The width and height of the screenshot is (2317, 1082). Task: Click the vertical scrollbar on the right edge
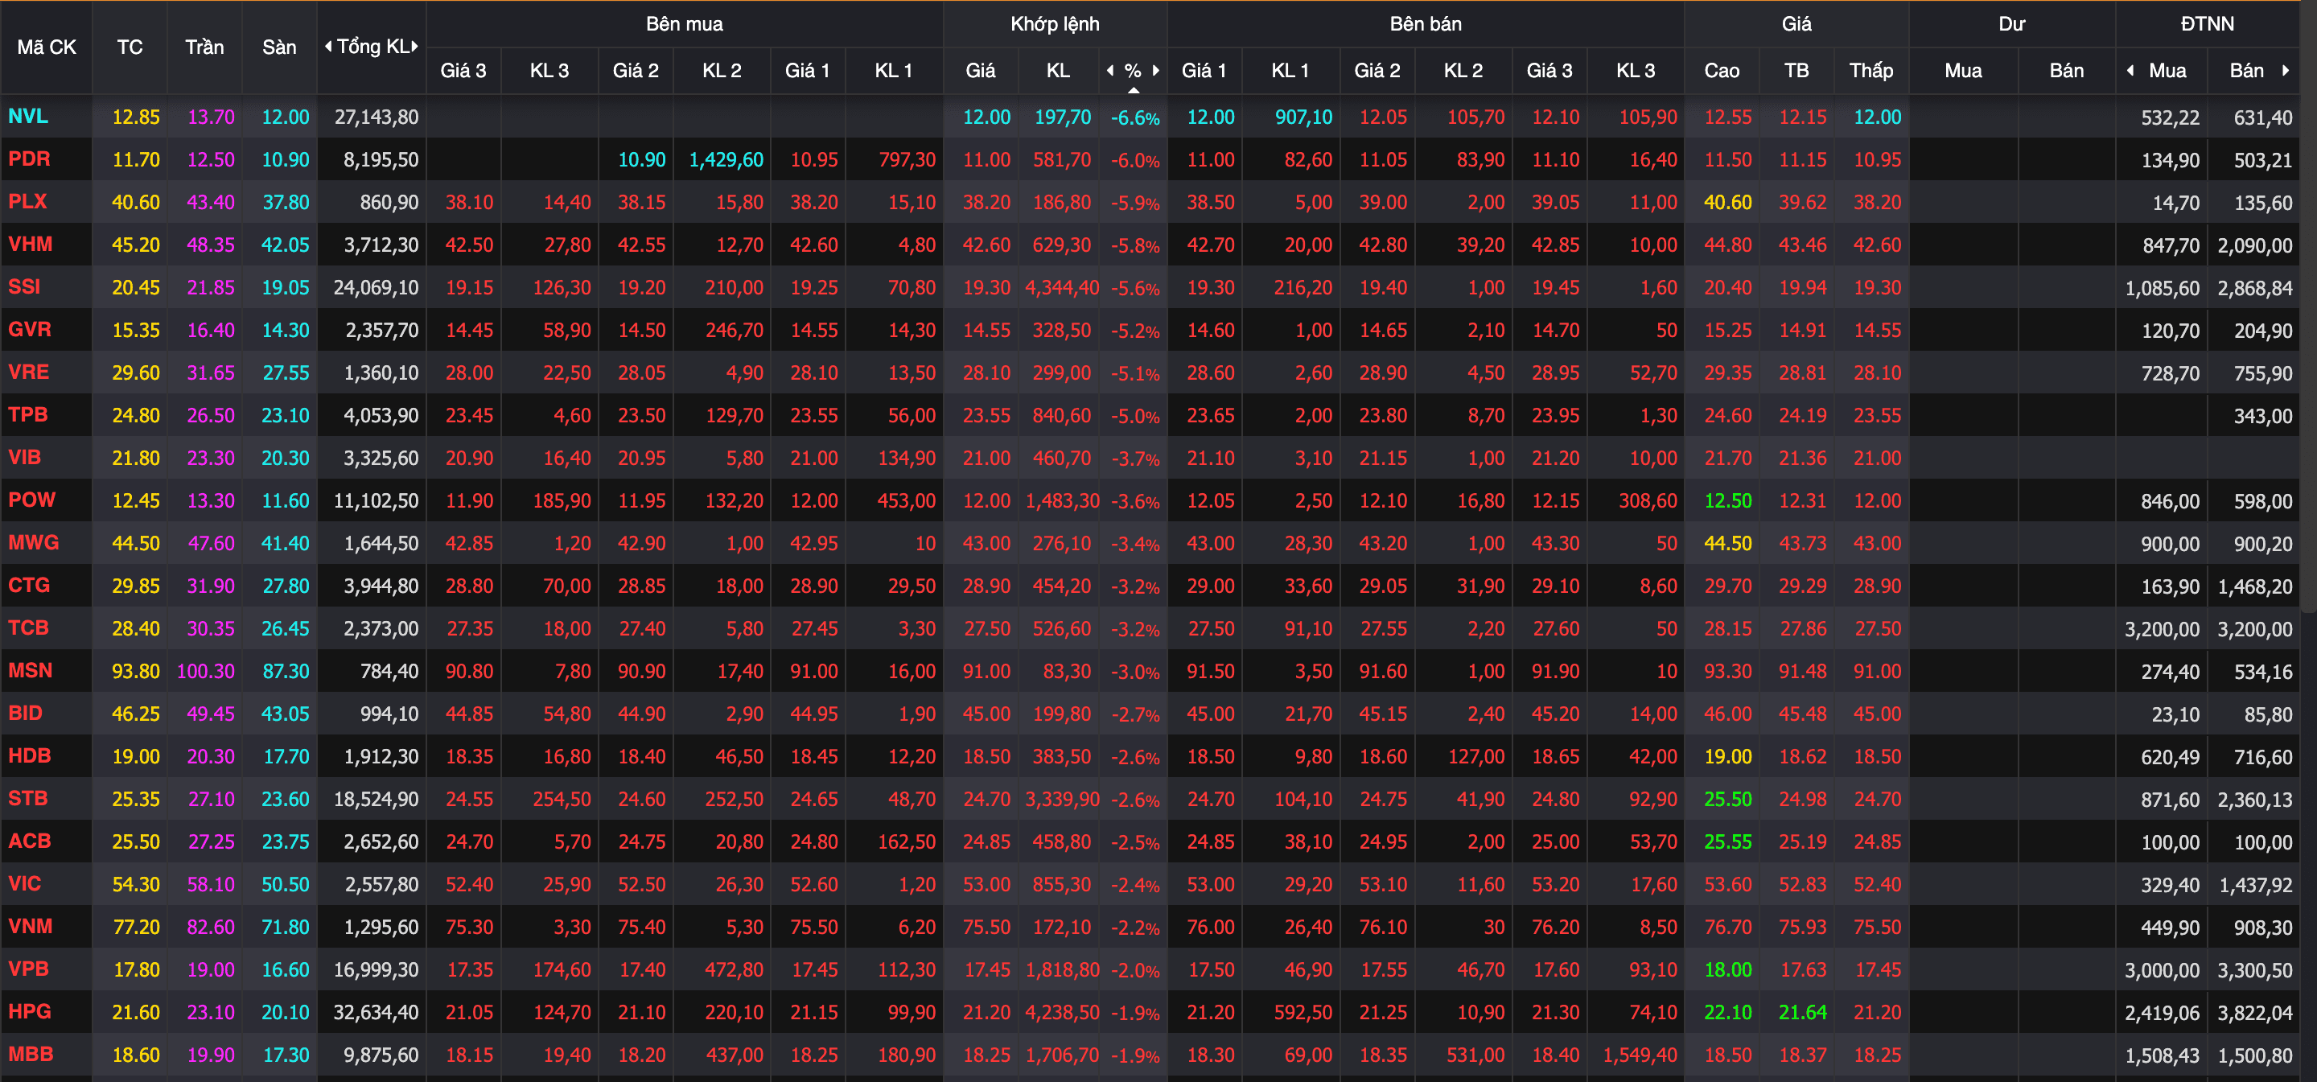coord(2308,306)
